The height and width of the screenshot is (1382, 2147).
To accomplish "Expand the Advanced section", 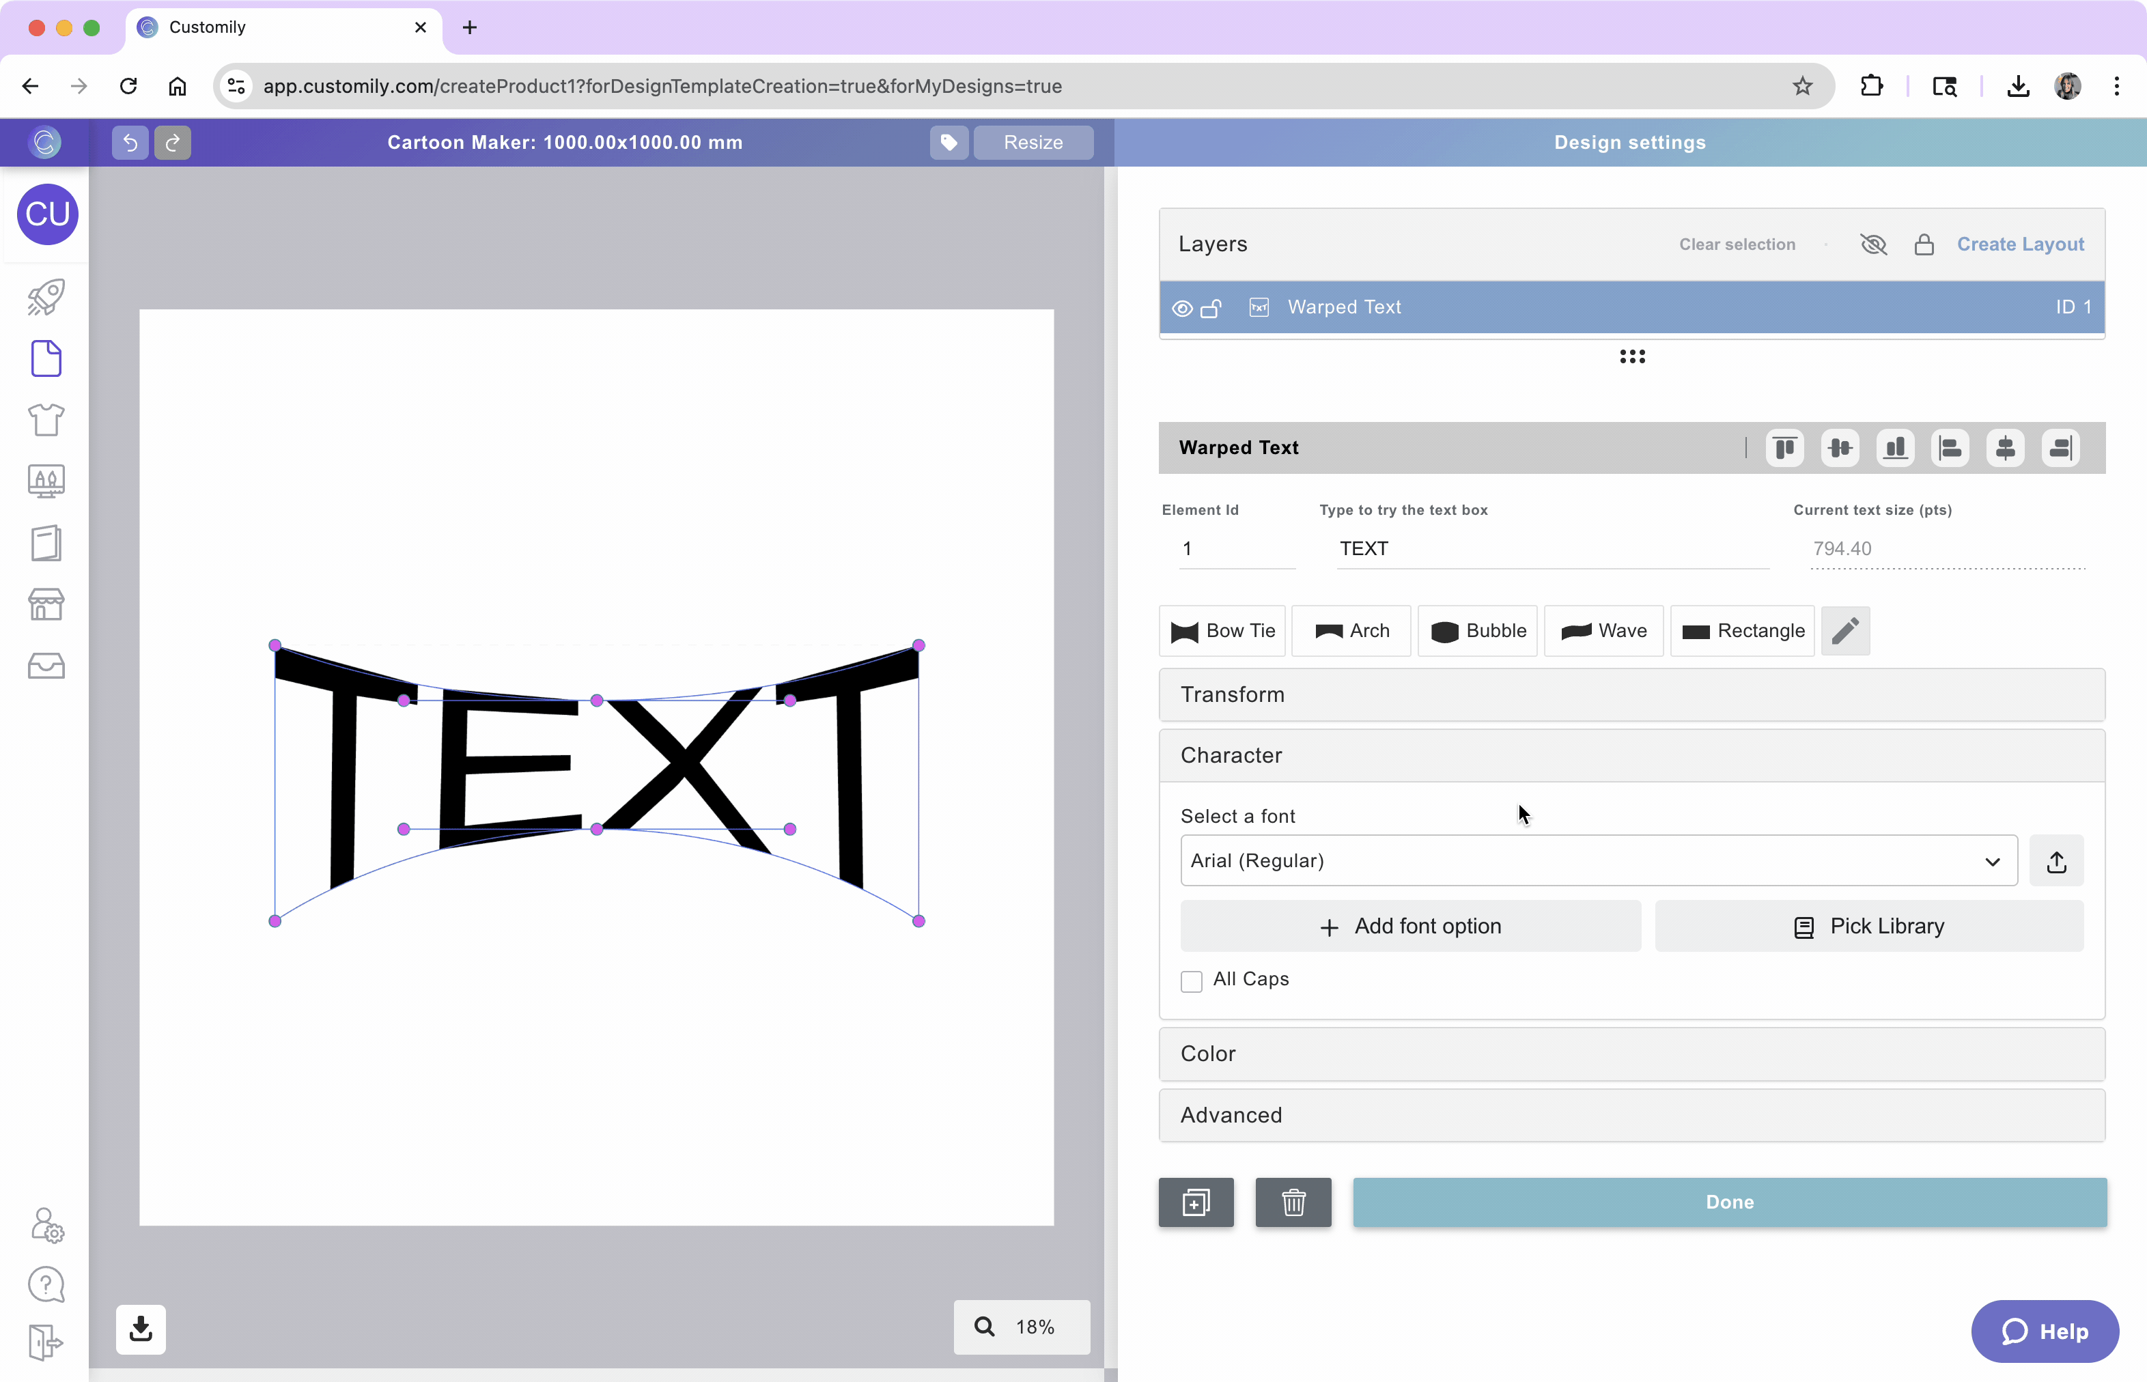I will (1631, 1114).
